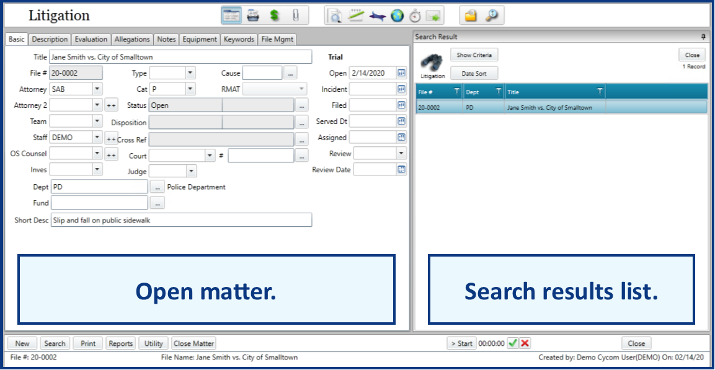Viewport: 715px width, 370px height.
Task: Click filter icon on Title column
Action: tap(600, 91)
